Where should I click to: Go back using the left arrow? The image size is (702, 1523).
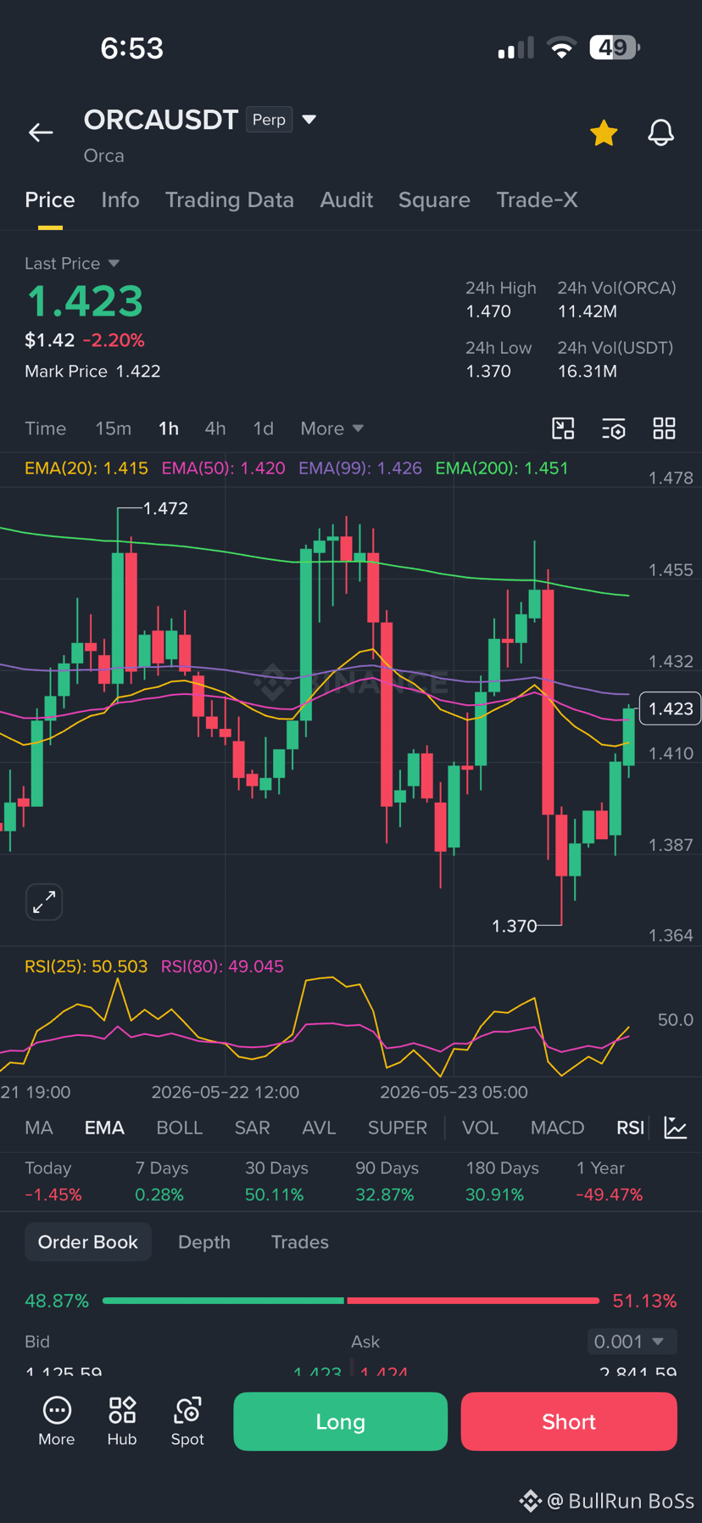coord(41,132)
